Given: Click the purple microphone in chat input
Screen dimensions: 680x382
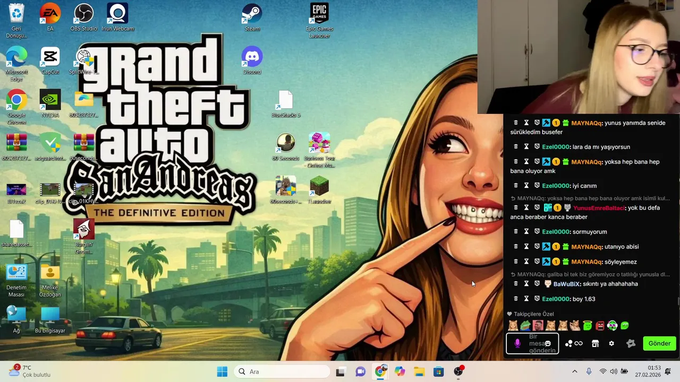Looking at the screenshot, I should click(x=517, y=343).
